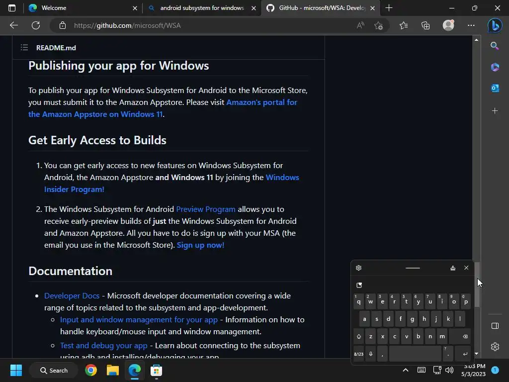Open sidebar Search icon
The height and width of the screenshot is (382, 509).
[x=495, y=46]
